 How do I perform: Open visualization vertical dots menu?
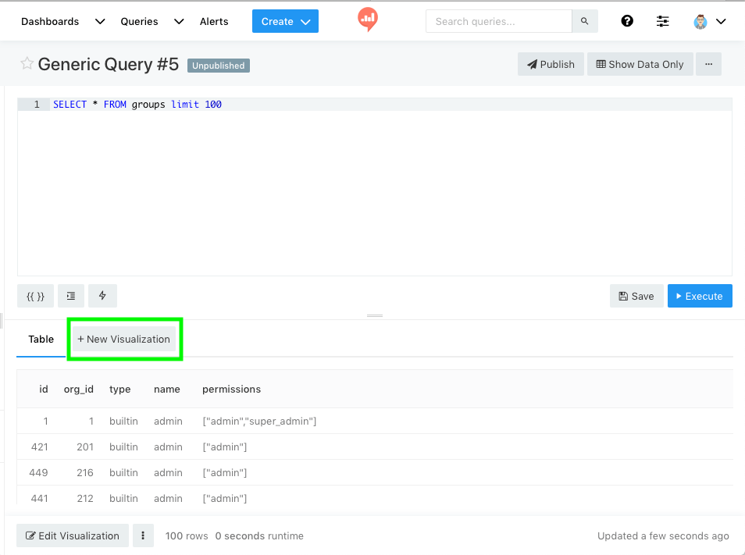[x=143, y=535]
